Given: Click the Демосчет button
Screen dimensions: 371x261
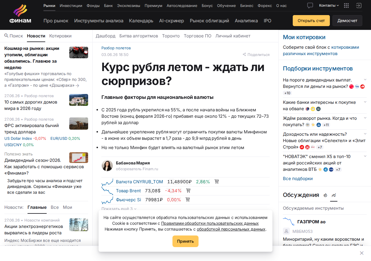Looking at the screenshot, I should (x=347, y=21).
